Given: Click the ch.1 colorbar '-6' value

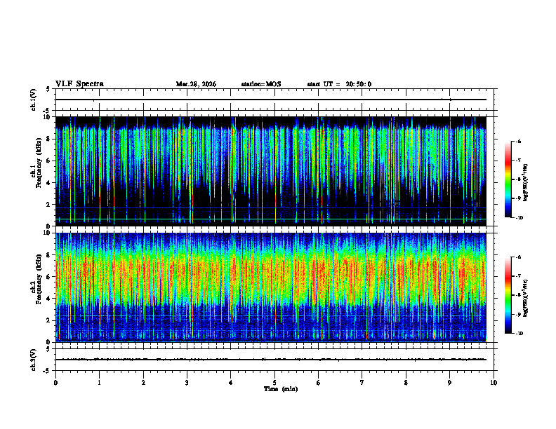Looking at the screenshot, I should click(x=519, y=142).
